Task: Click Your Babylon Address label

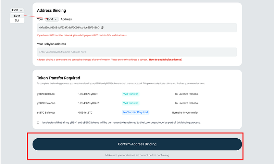Action: click(x=52, y=44)
